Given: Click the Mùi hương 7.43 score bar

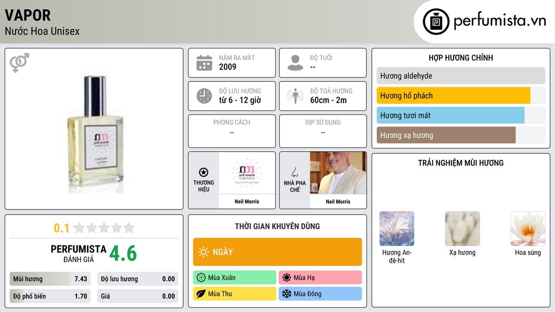Looking at the screenshot, I should [50, 279].
